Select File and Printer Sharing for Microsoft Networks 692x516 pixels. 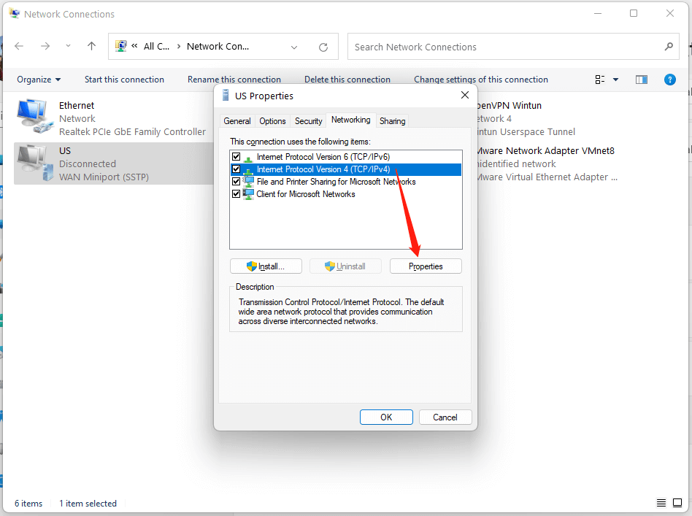click(x=337, y=182)
